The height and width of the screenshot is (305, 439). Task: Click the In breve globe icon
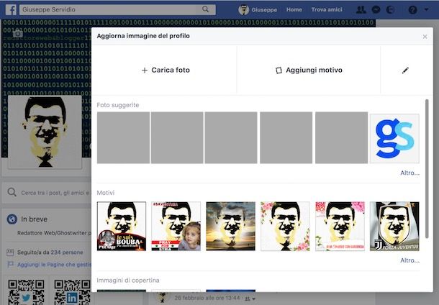point(12,219)
